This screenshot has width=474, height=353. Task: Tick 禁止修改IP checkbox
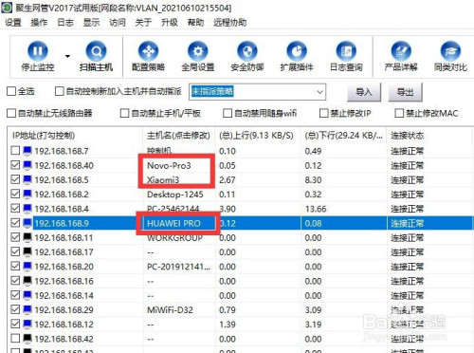click(324, 113)
